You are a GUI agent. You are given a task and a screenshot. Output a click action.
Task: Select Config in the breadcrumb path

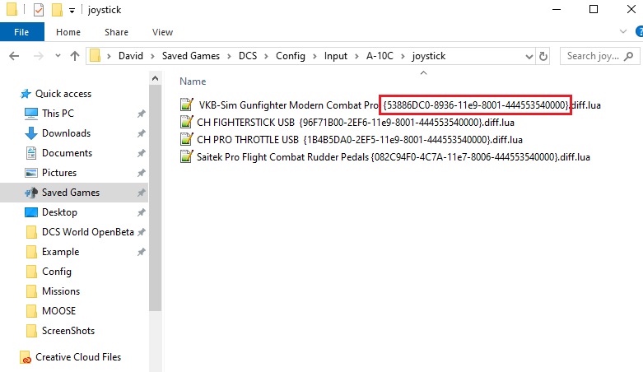tap(291, 56)
